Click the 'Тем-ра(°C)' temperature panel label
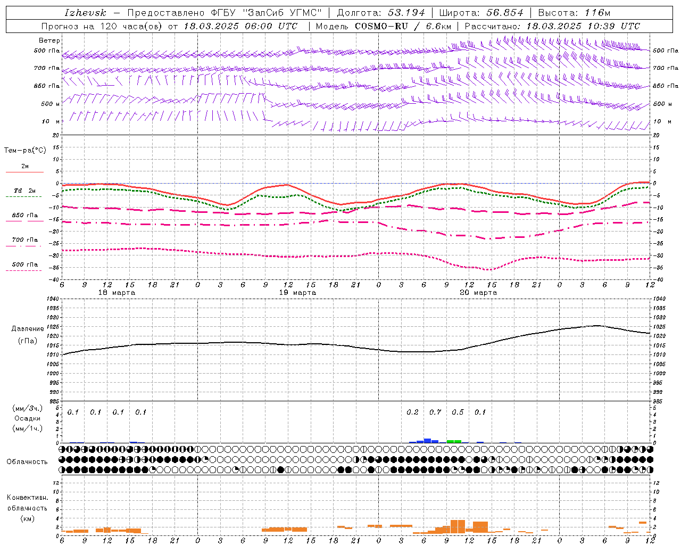 (x=25, y=150)
